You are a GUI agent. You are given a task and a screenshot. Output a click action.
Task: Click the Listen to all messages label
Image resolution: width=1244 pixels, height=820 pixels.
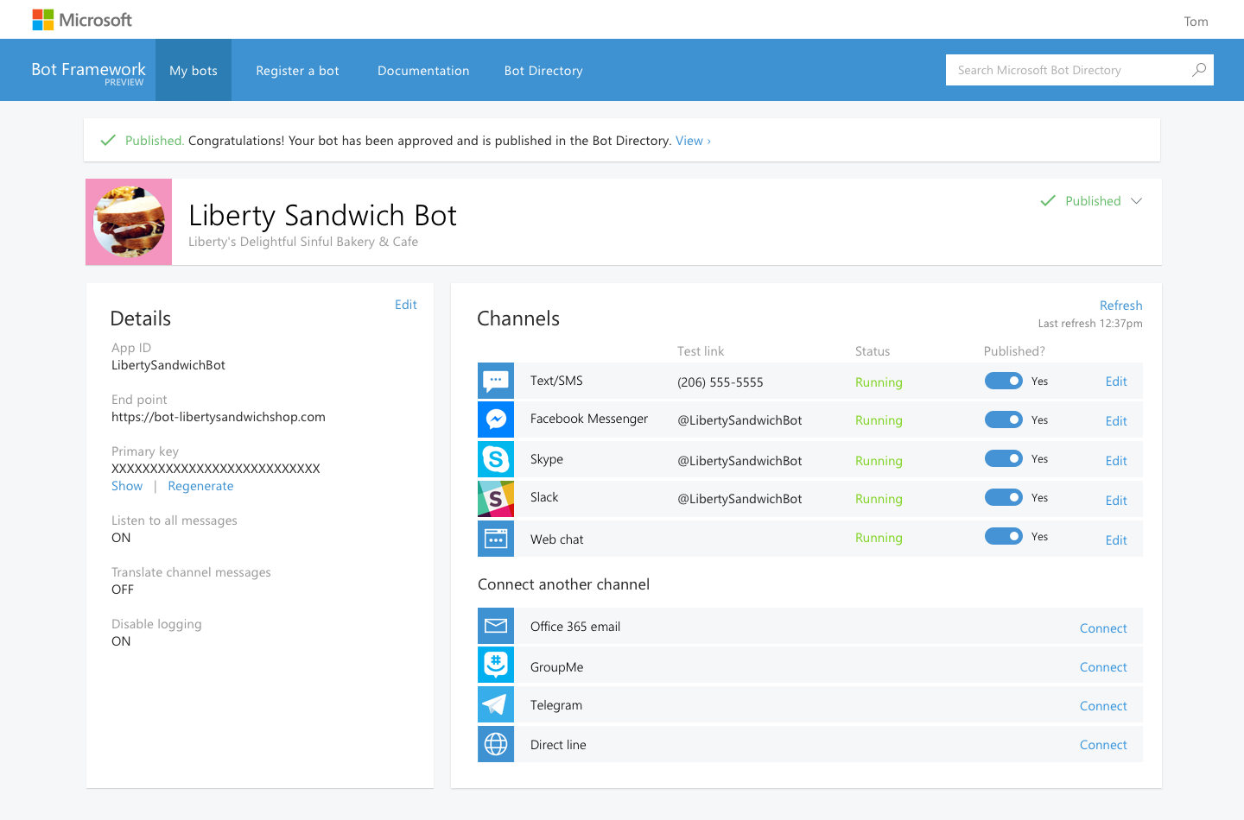coord(175,520)
